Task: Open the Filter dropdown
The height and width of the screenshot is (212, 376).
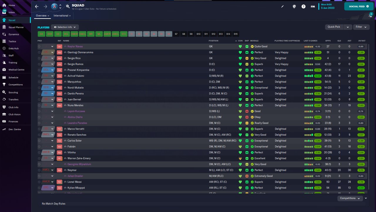Action: point(361,27)
